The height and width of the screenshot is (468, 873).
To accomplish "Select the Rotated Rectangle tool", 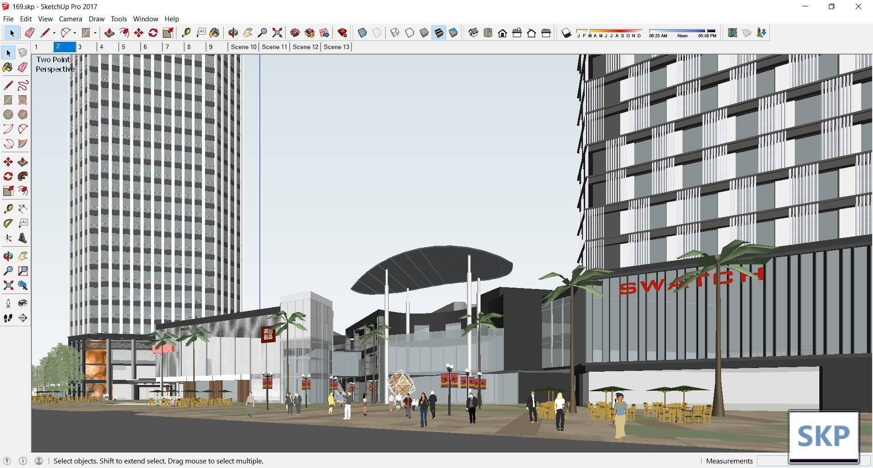I will click(x=23, y=100).
